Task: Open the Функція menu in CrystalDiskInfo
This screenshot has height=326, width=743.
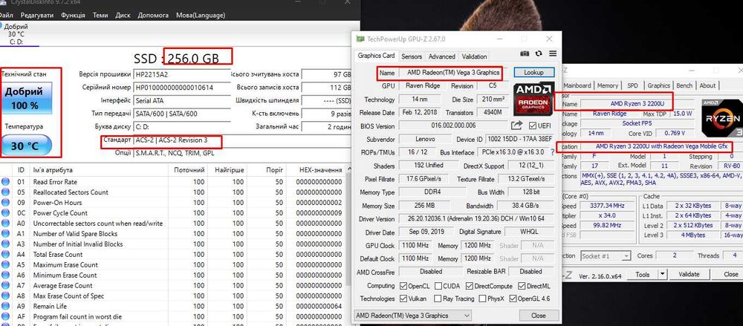Action: (73, 15)
